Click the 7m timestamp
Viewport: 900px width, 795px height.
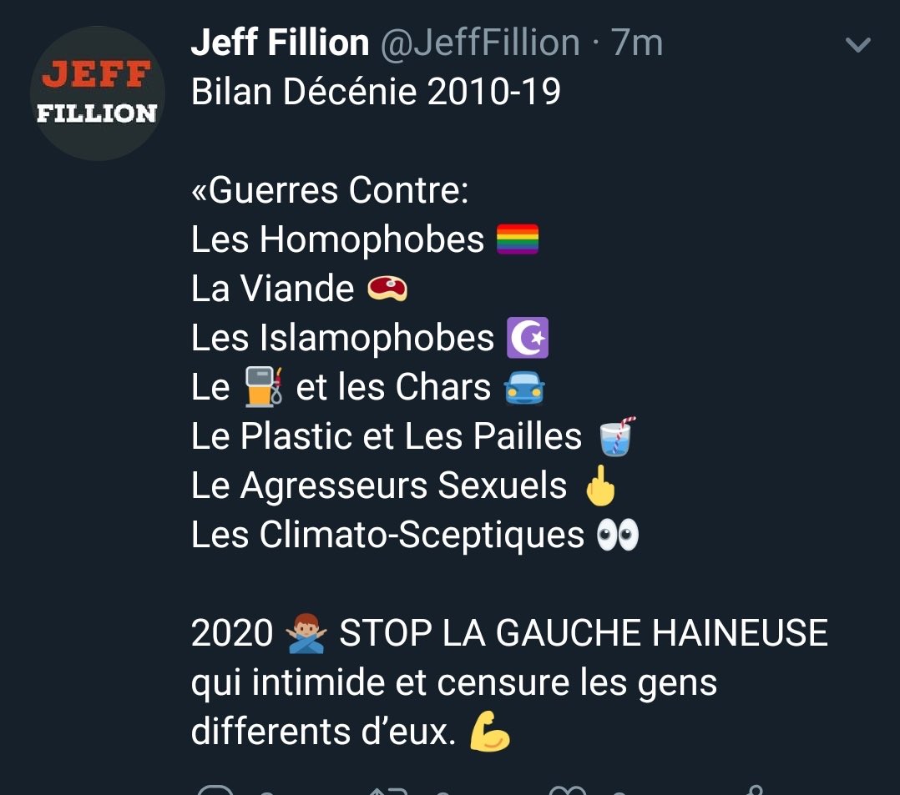coord(636,43)
